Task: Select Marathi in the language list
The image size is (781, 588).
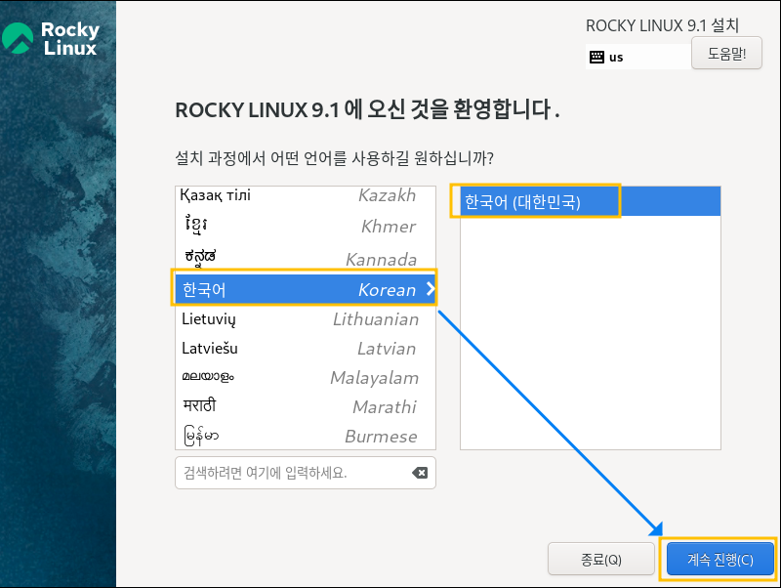Action: tap(306, 406)
